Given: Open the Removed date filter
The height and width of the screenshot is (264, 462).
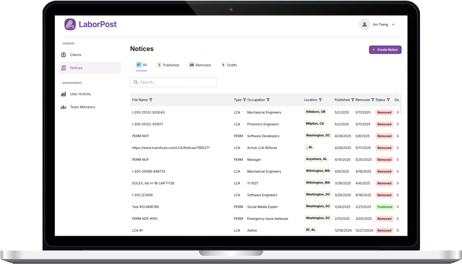Looking at the screenshot, I should click(372, 100).
